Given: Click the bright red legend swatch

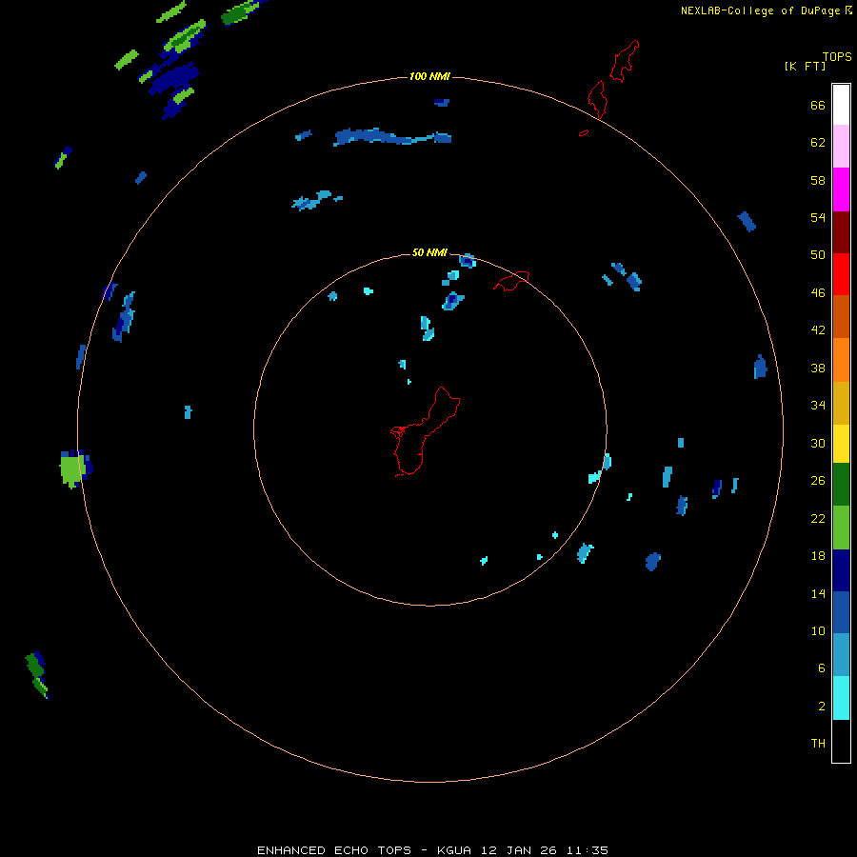Looking at the screenshot, I should tap(841, 274).
